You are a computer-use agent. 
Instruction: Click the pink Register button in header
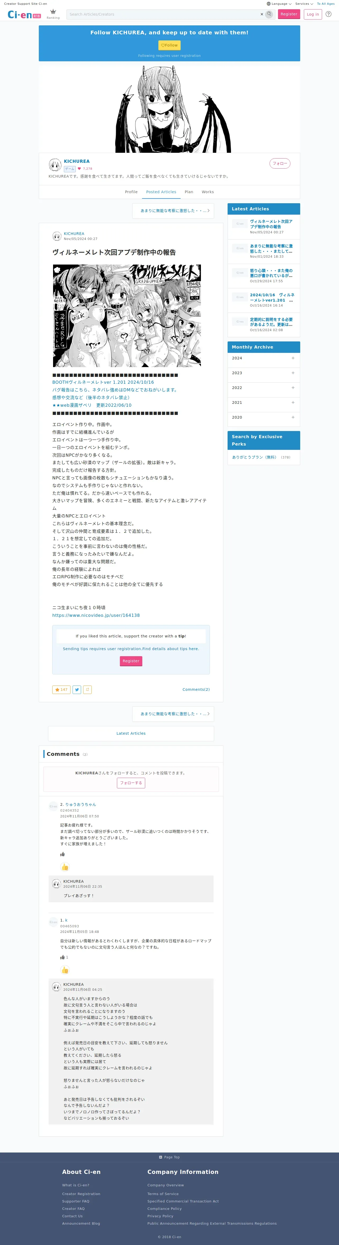(289, 14)
